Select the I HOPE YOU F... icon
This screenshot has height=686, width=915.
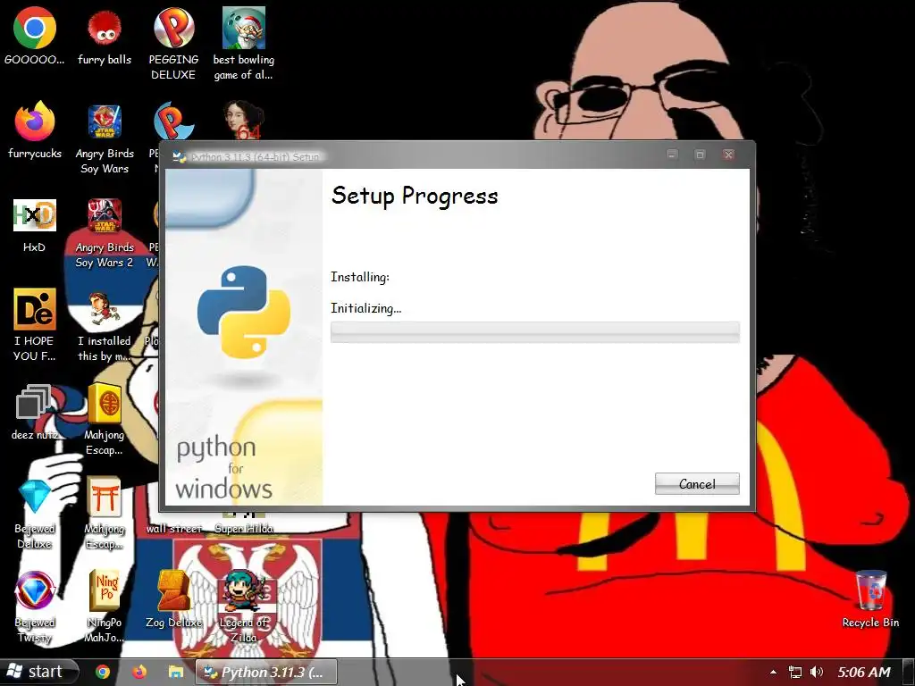pyautogui.click(x=35, y=325)
